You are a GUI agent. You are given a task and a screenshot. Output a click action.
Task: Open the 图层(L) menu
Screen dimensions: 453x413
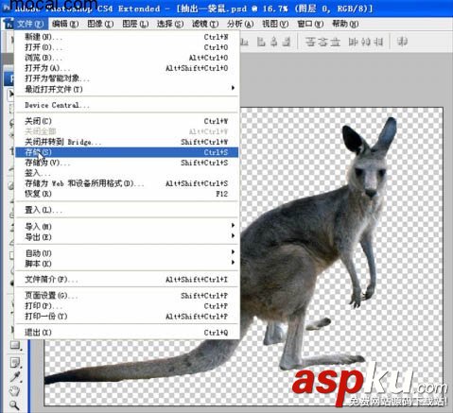pos(135,24)
